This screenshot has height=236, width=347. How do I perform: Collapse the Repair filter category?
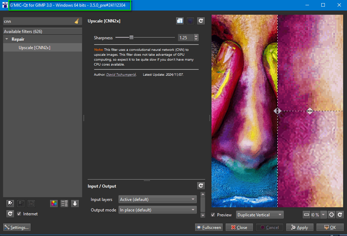7,39
